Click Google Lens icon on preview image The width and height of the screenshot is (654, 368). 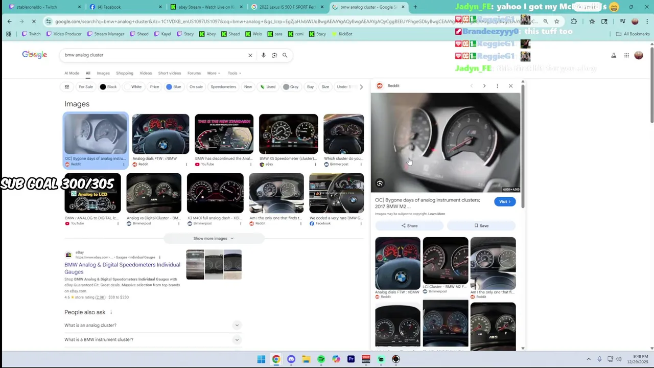click(380, 183)
